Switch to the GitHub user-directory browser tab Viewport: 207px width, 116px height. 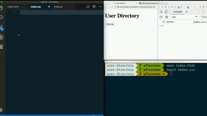click(x=151, y=3)
